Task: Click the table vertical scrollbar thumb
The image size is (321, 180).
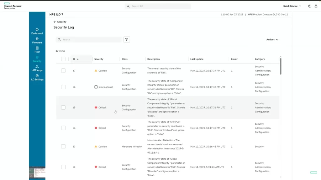Action: (x=281, y=66)
